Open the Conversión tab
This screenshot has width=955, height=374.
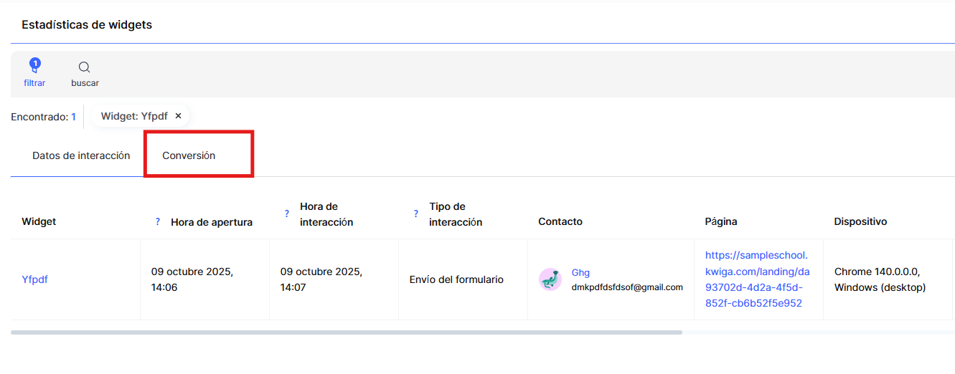coord(189,155)
